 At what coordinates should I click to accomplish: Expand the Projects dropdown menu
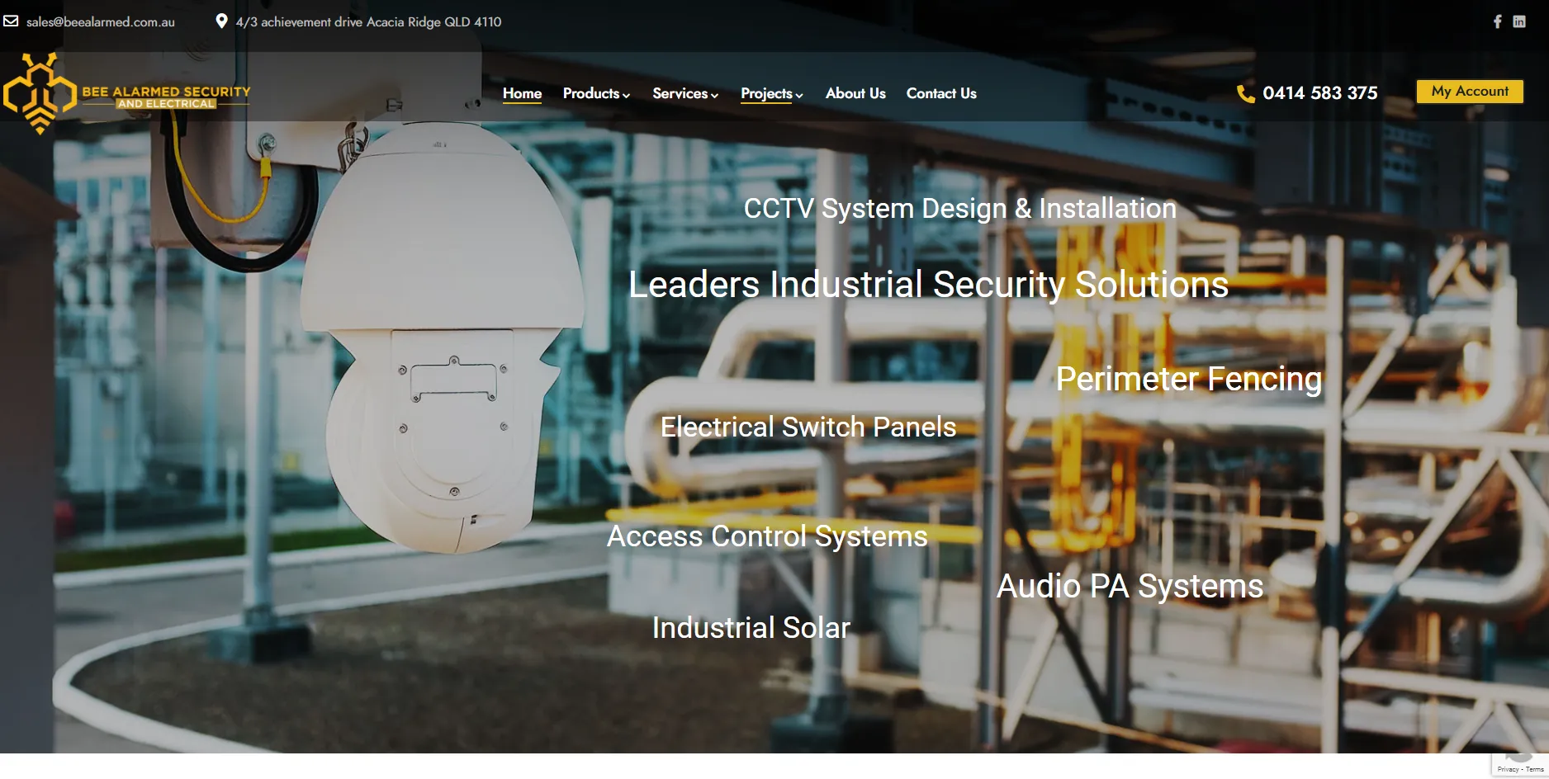tap(772, 93)
